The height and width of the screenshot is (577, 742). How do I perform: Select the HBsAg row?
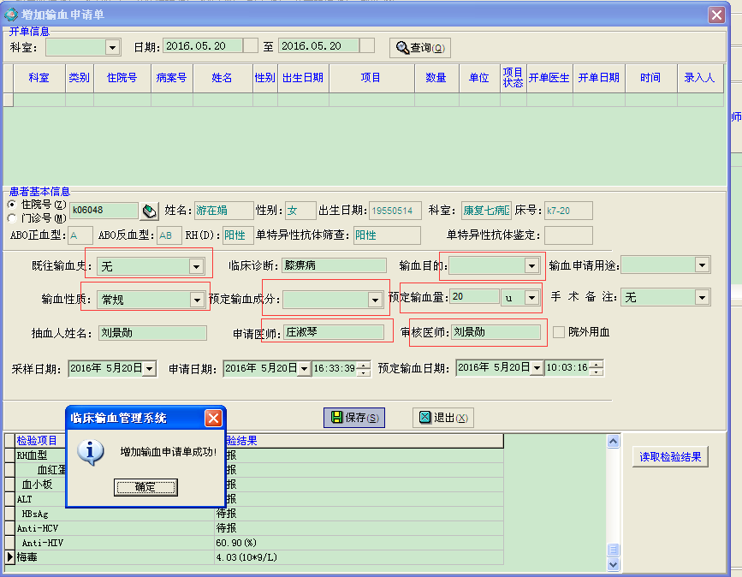coord(258,514)
